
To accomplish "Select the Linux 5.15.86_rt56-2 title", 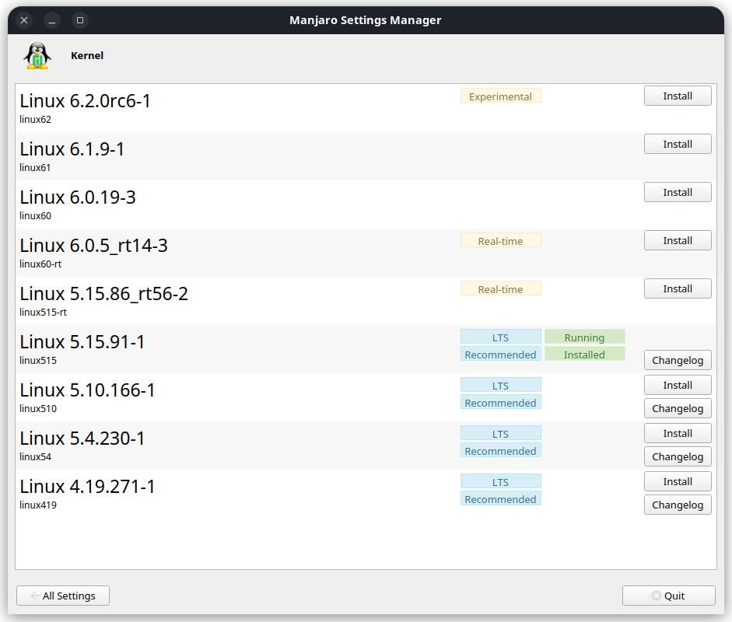I will [x=103, y=294].
